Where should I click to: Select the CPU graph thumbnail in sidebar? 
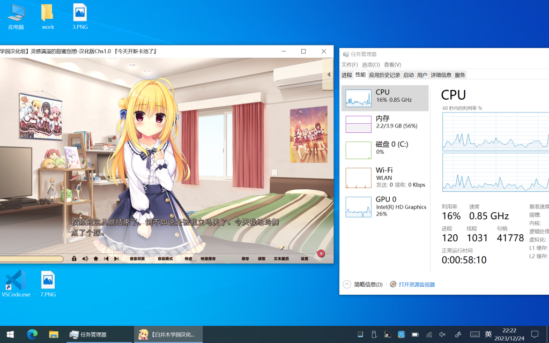pos(359,98)
